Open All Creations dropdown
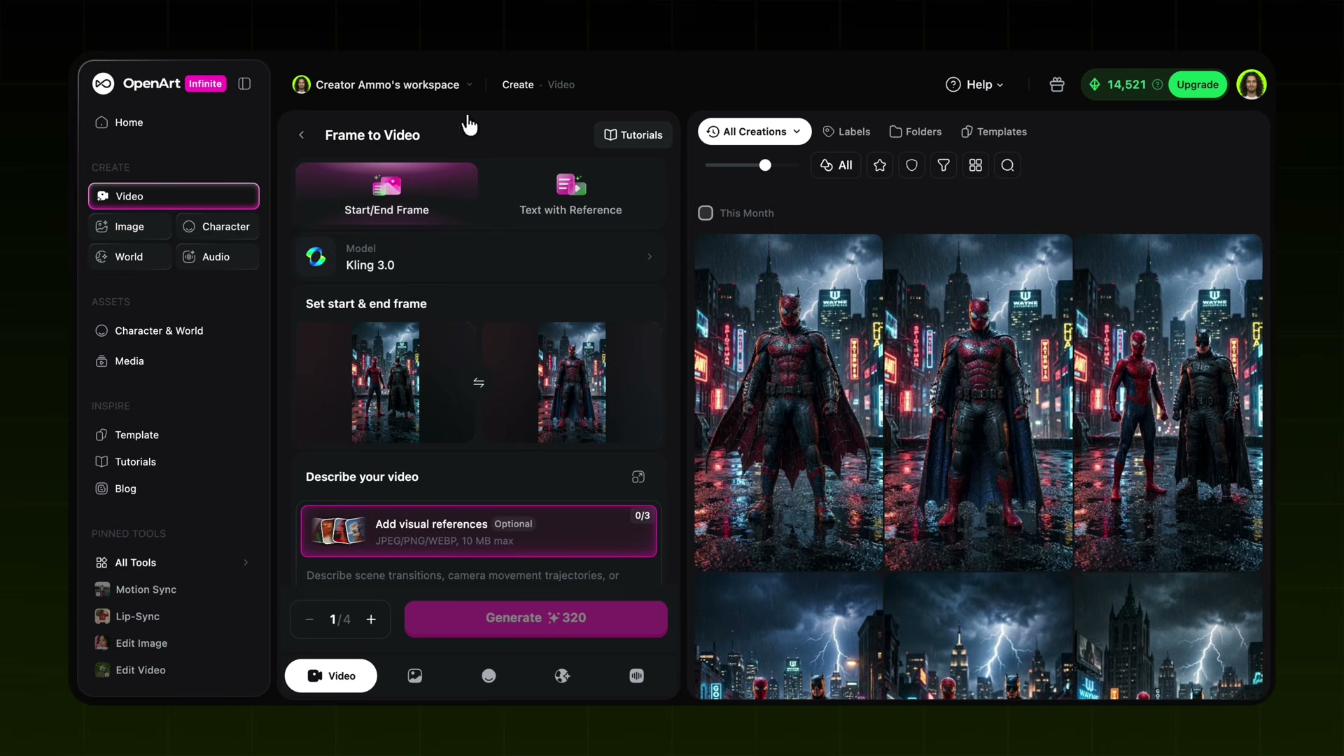The width and height of the screenshot is (1344, 756). click(754, 132)
